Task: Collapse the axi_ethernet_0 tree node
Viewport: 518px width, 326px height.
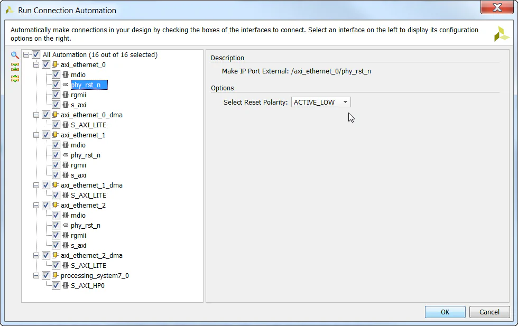Action: point(36,65)
